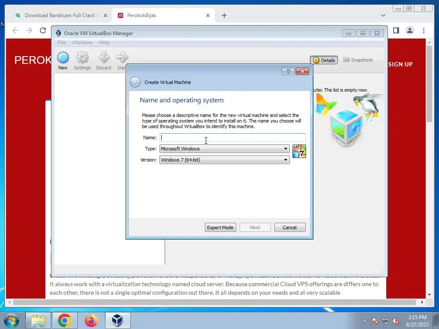This screenshot has width=439, height=329.
Task: Click the Discard toolbar icon
Action: point(104,60)
